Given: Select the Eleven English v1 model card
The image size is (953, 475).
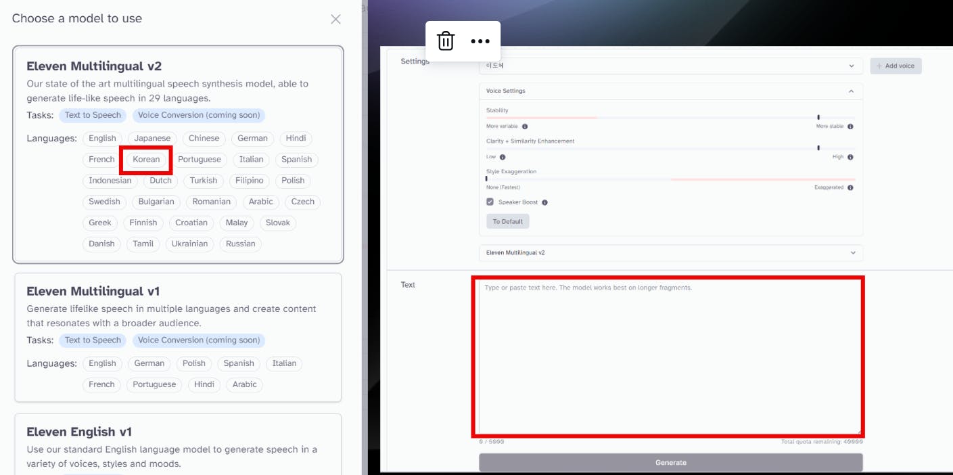Looking at the screenshot, I should point(178,445).
